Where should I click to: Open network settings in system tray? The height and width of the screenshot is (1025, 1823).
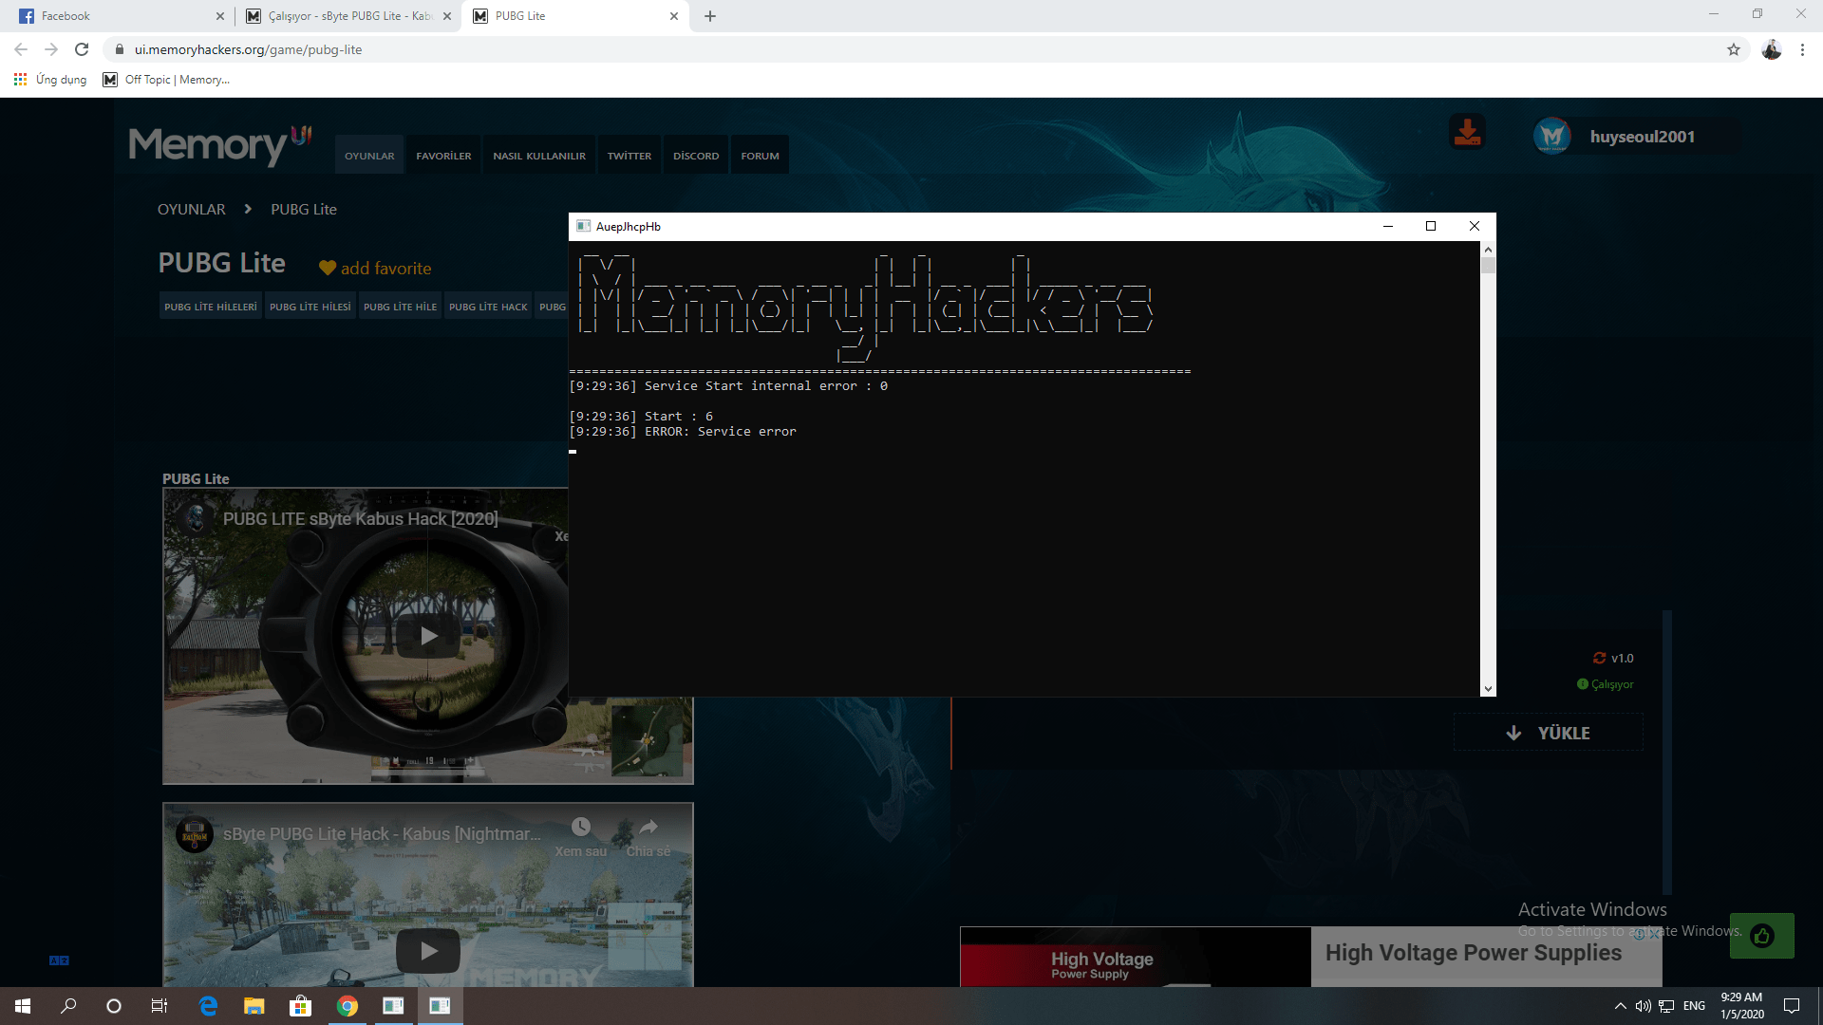coord(1666,1006)
